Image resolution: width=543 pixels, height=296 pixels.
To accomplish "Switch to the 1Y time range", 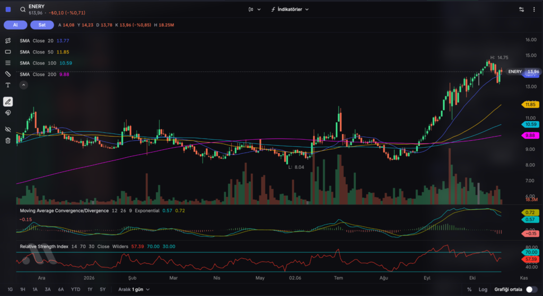I will [90, 290].
